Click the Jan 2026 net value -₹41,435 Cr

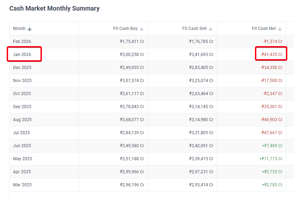(x=271, y=55)
